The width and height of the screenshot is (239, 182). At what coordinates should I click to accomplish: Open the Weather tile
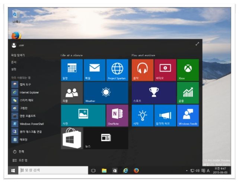pyautogui.click(x=106, y=93)
